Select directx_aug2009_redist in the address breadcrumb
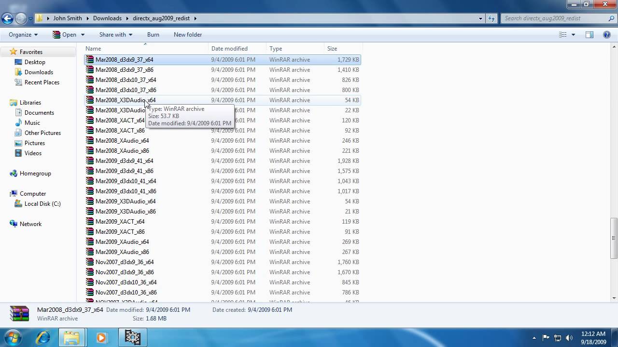 (161, 18)
